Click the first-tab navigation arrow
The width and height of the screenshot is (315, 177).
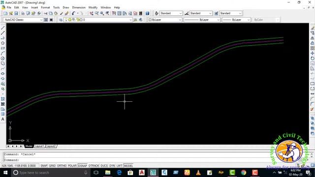coord(8,147)
